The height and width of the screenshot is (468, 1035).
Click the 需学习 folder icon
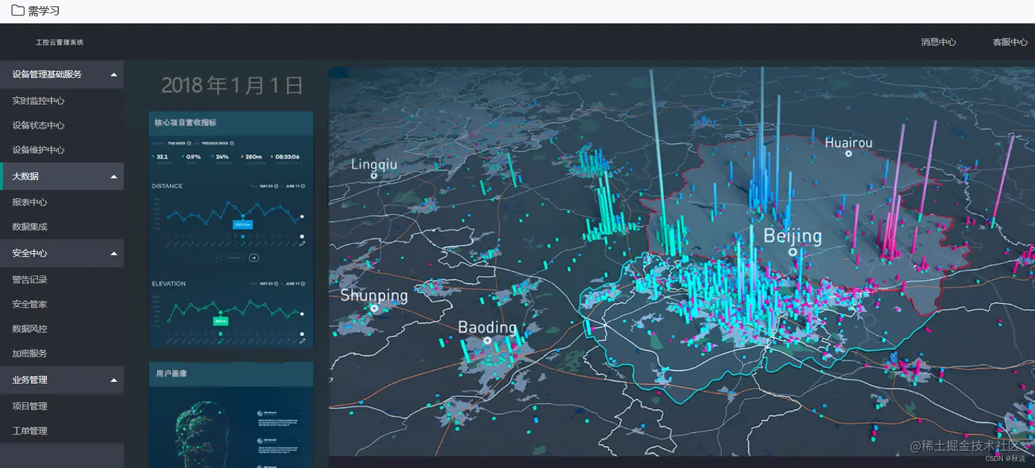pos(18,10)
